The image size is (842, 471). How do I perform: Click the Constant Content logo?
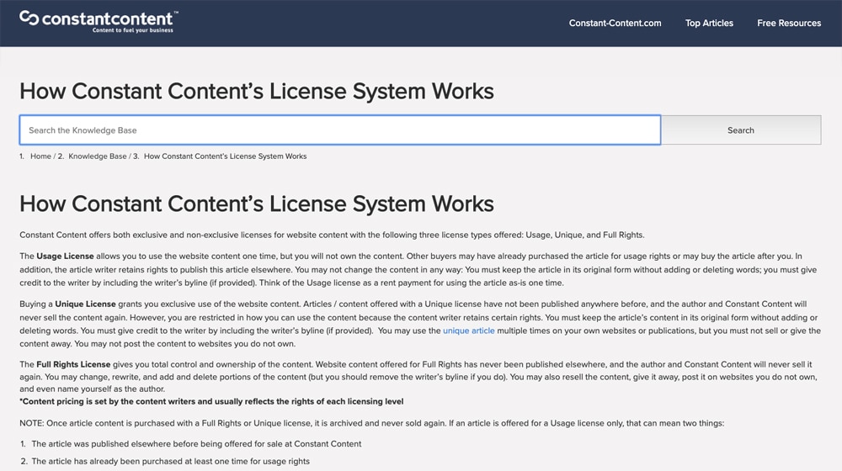(x=99, y=22)
